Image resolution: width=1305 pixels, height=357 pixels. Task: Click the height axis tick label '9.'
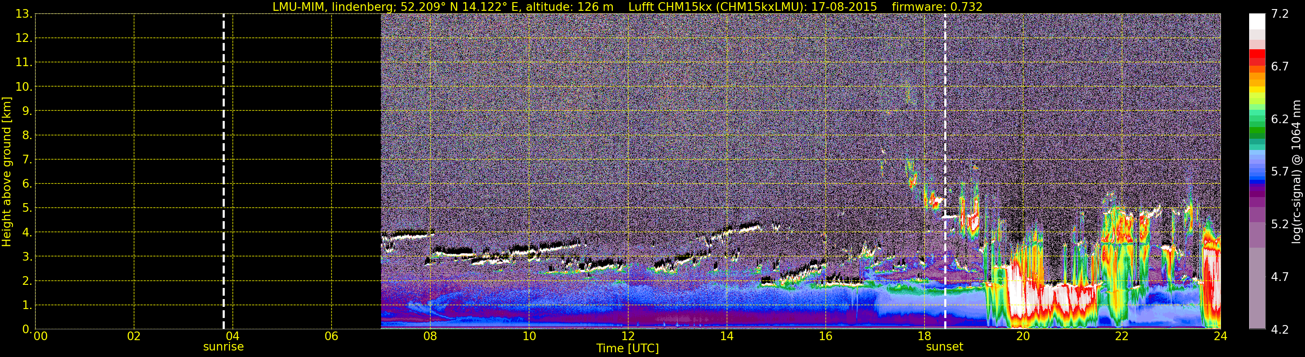27,111
